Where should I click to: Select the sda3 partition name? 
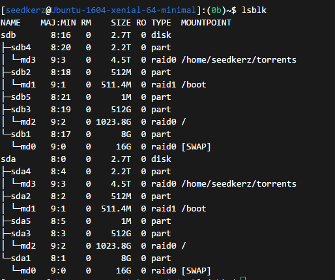pyautogui.click(x=21, y=234)
